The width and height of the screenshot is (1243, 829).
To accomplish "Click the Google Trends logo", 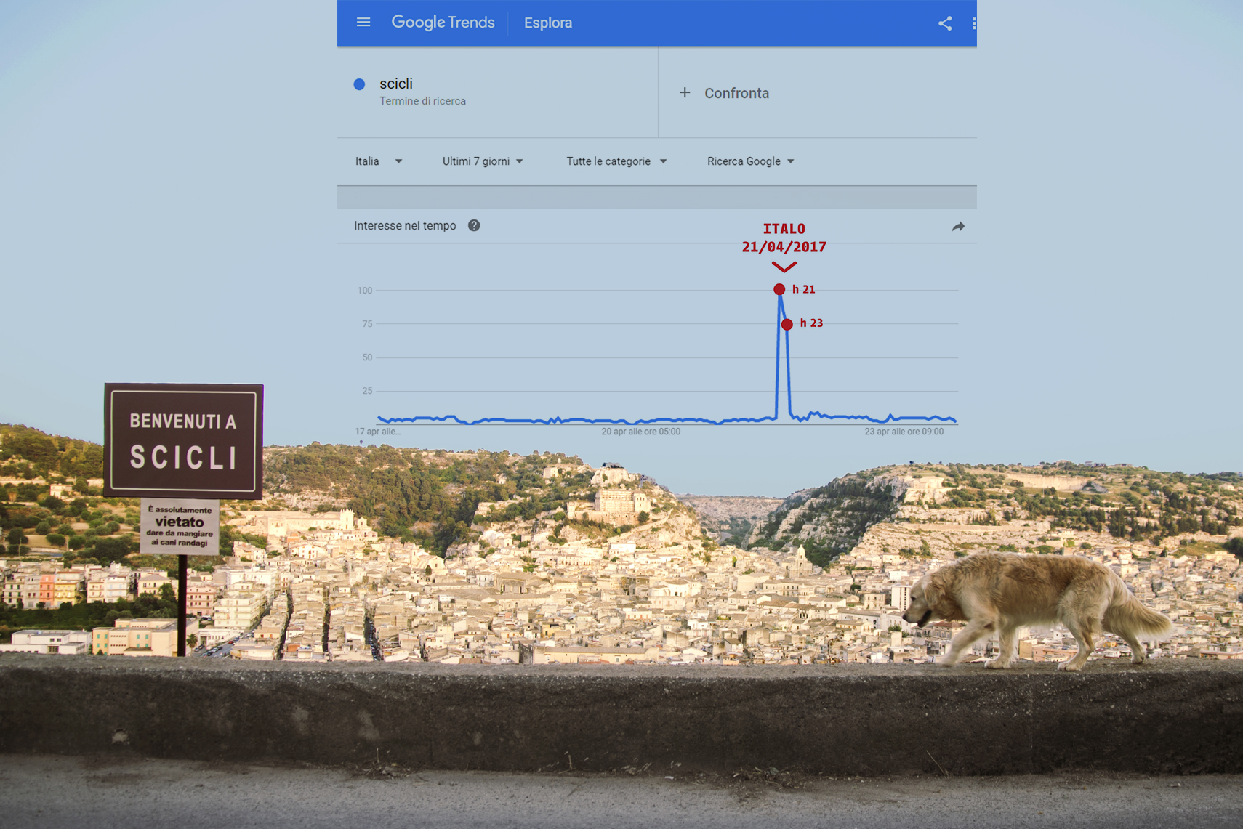I will coord(443,23).
